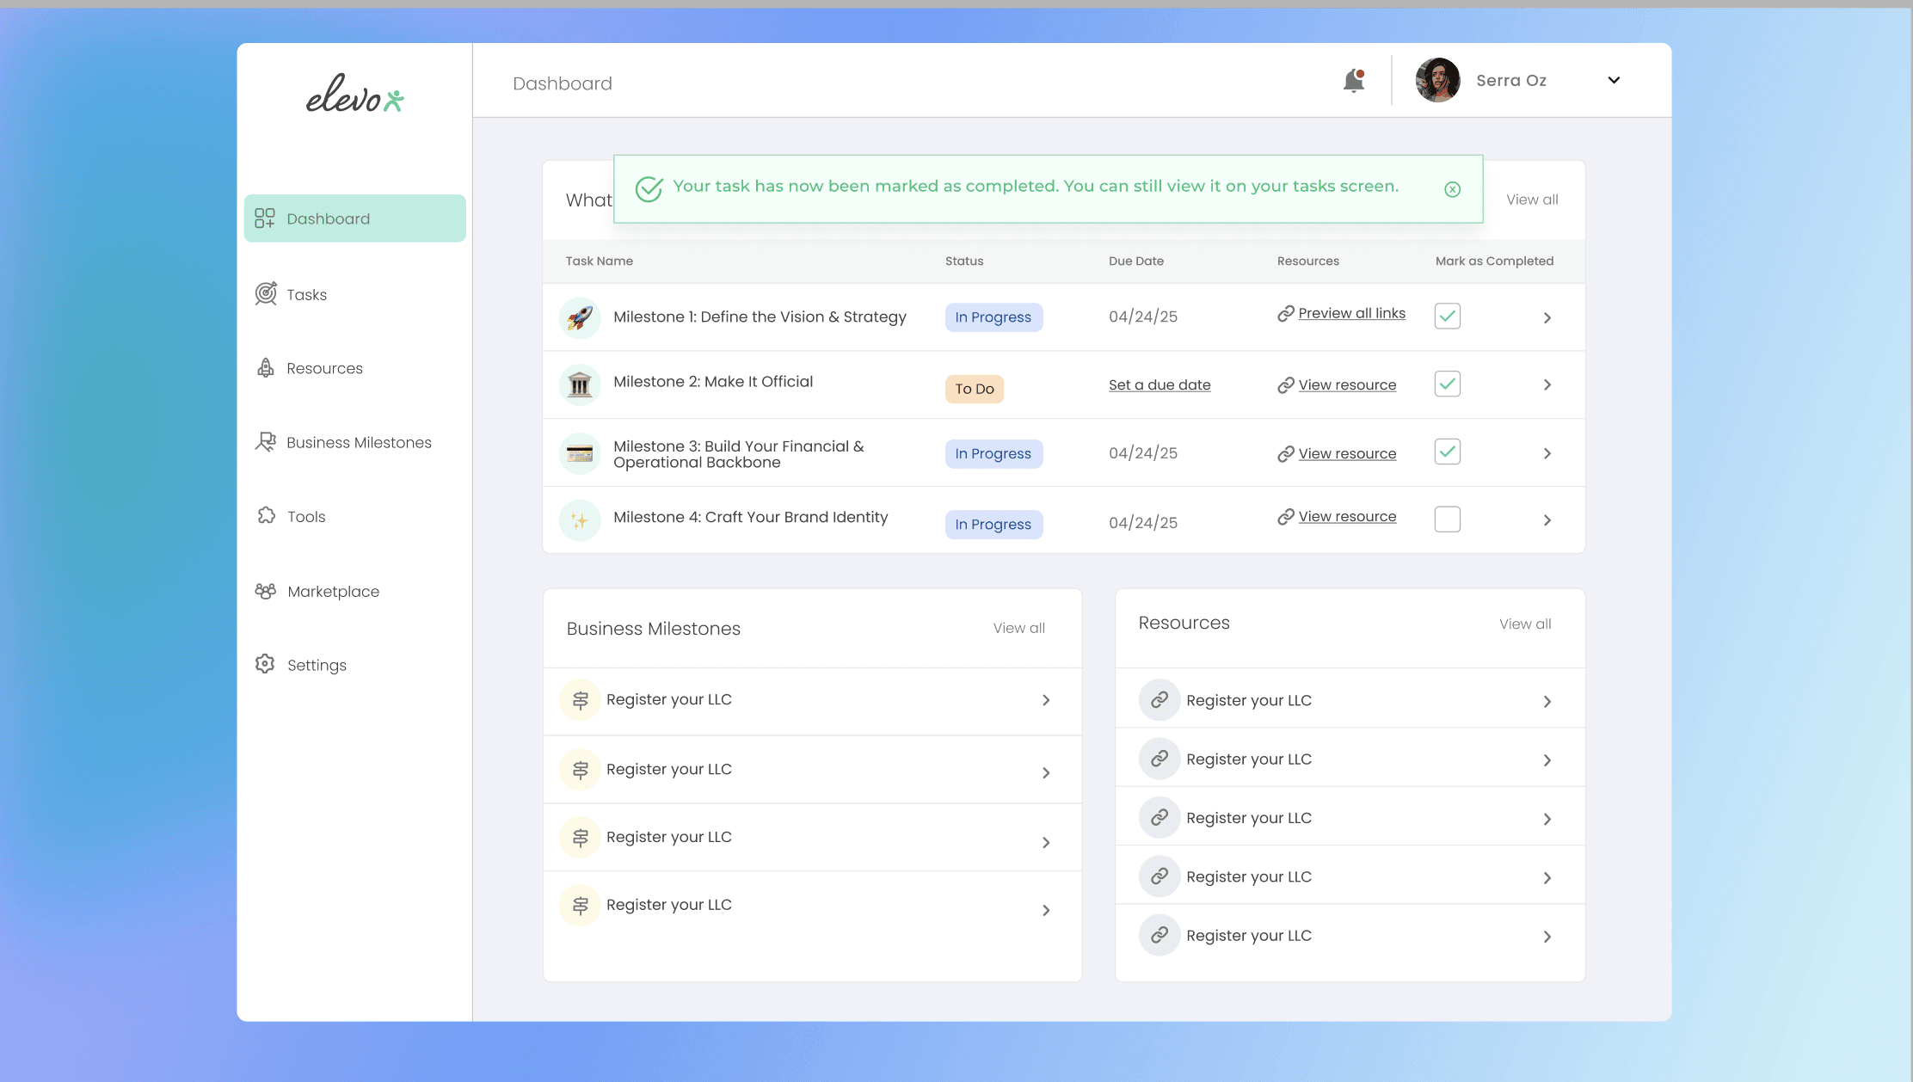
Task: Mark Milestone 4 as completed
Action: click(1447, 519)
